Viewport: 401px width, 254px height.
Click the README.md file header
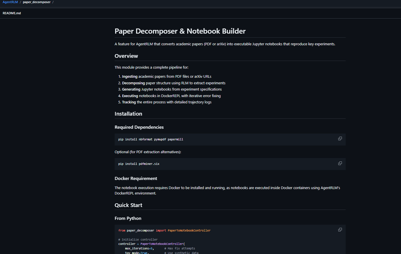(x=12, y=13)
